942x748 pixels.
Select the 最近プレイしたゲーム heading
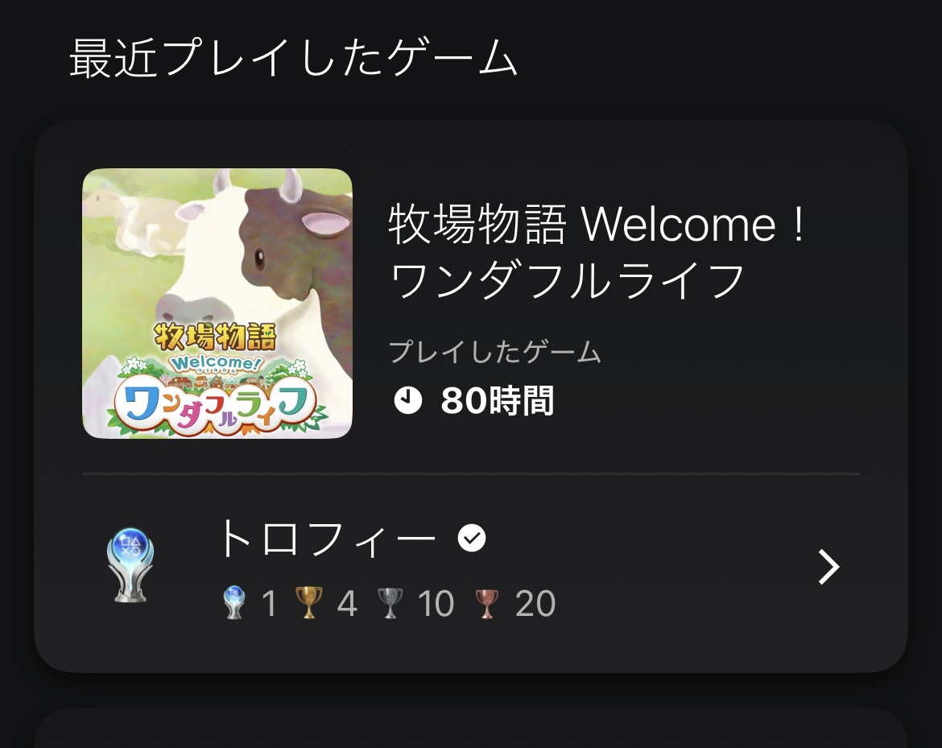(292, 58)
